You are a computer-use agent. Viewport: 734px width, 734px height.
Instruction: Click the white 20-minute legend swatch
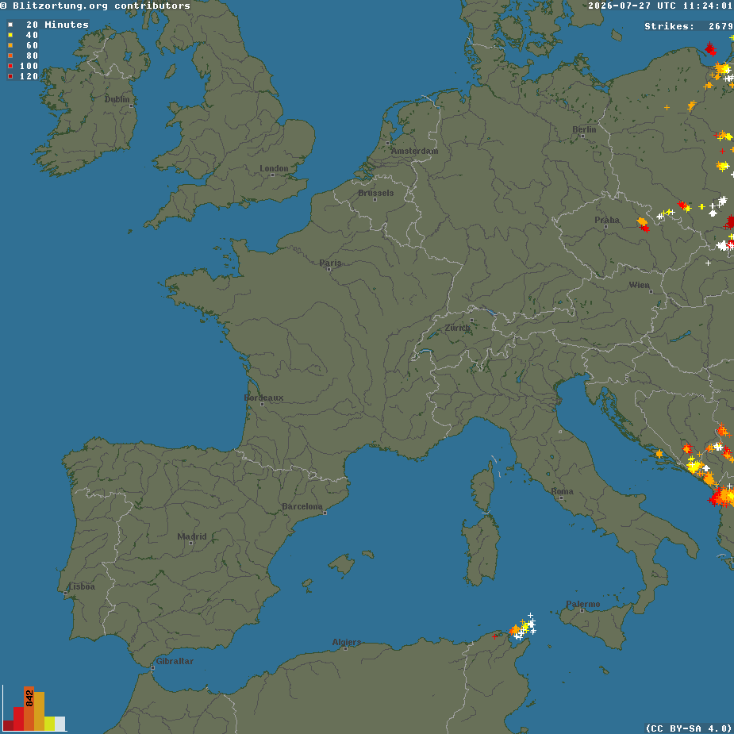pos(10,25)
